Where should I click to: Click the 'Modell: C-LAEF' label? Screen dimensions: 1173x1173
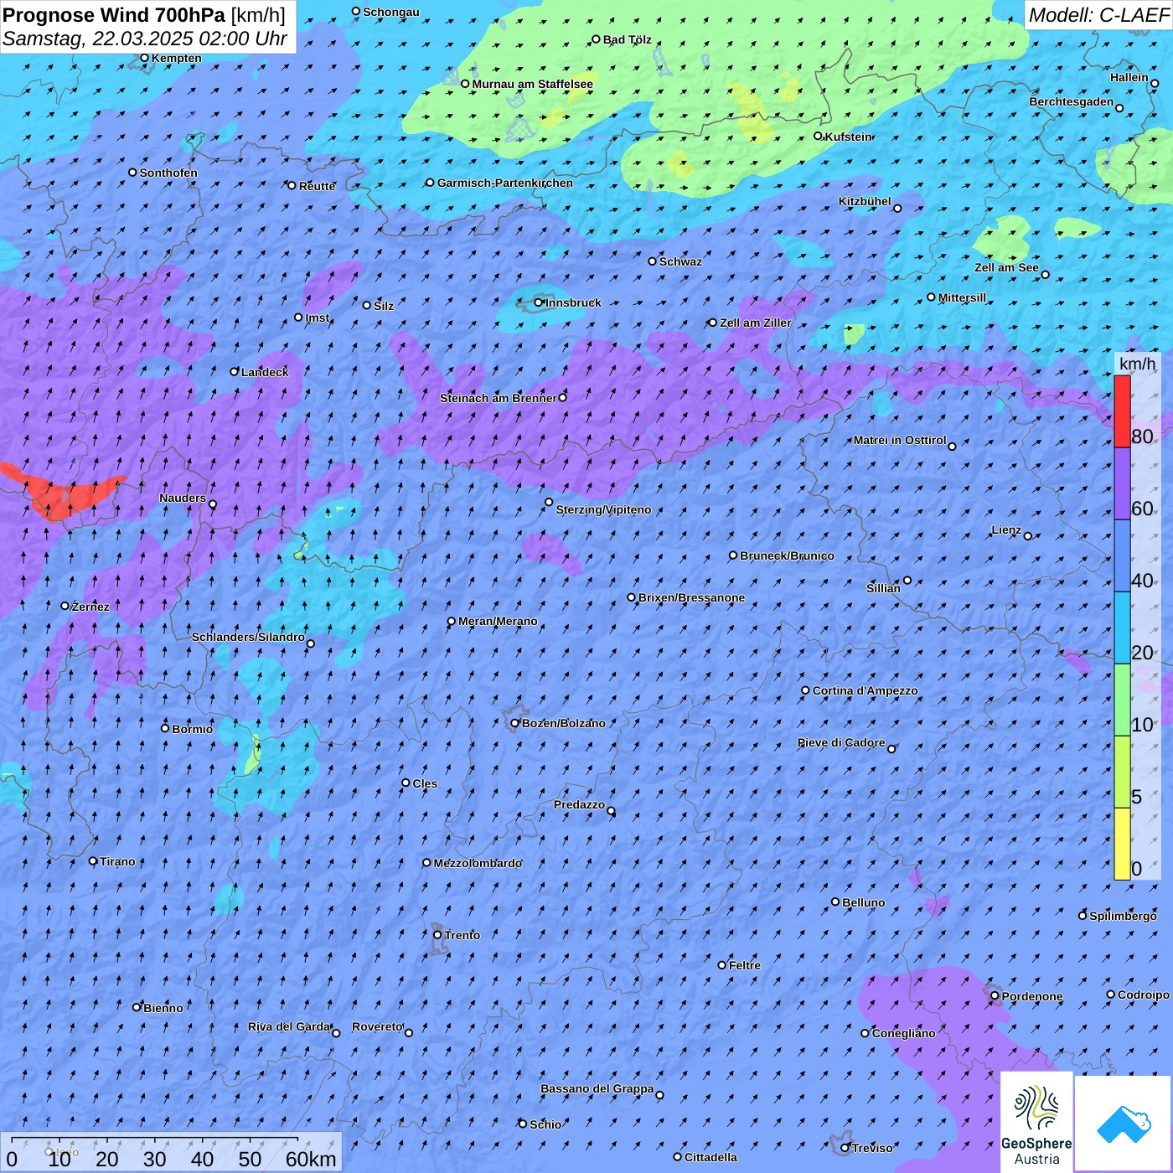1098,15
